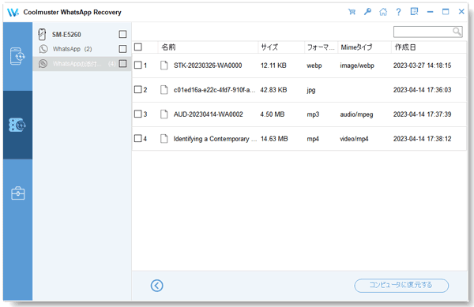
Task: Sort by フォーマ... column header
Action: coord(321,47)
